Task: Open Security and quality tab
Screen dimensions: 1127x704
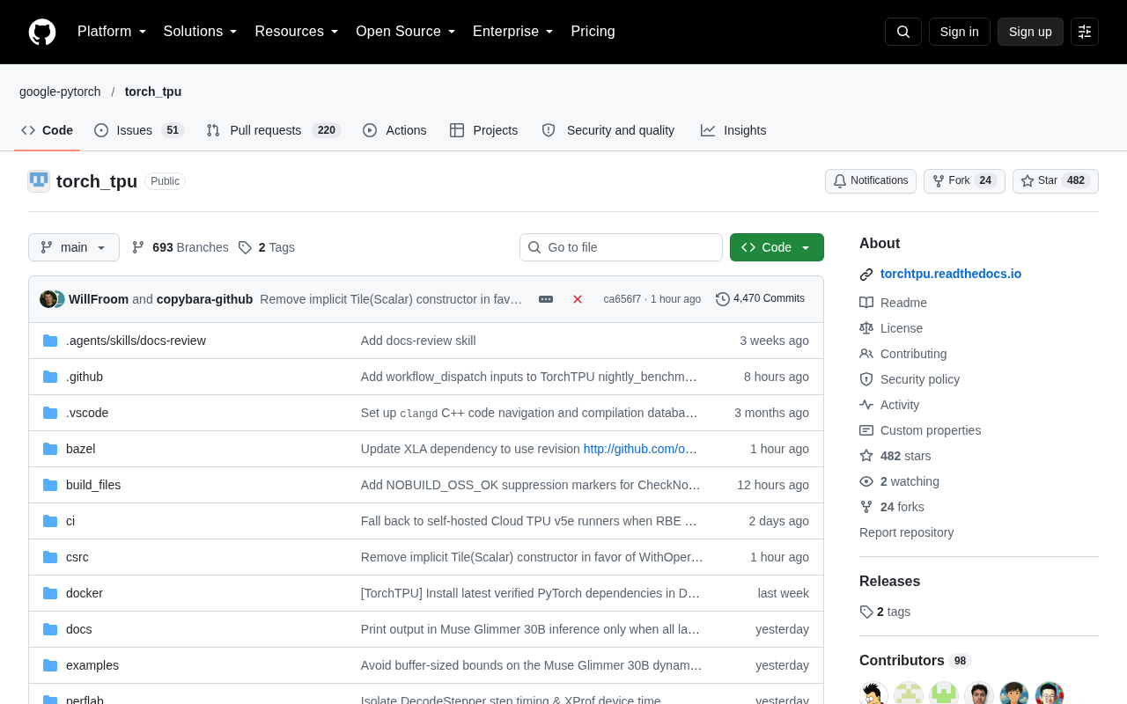Action: (x=608, y=130)
